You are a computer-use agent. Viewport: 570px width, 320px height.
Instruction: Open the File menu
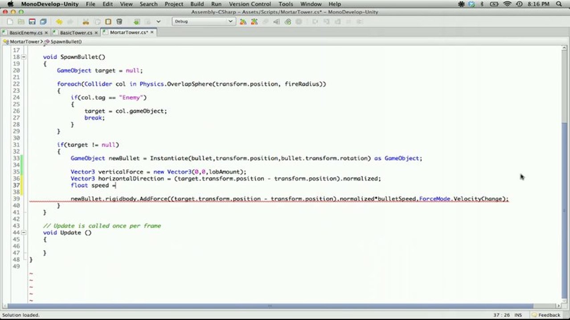[x=90, y=4]
